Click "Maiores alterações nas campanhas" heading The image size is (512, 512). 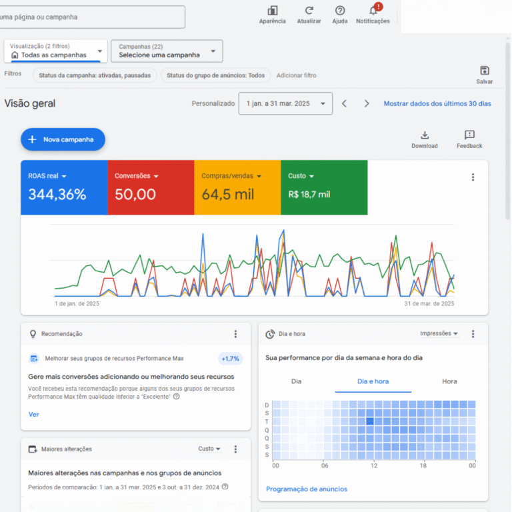[x=125, y=473]
